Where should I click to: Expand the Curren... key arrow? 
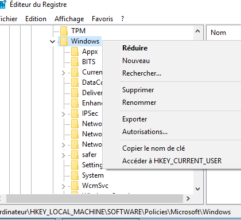click(64, 73)
